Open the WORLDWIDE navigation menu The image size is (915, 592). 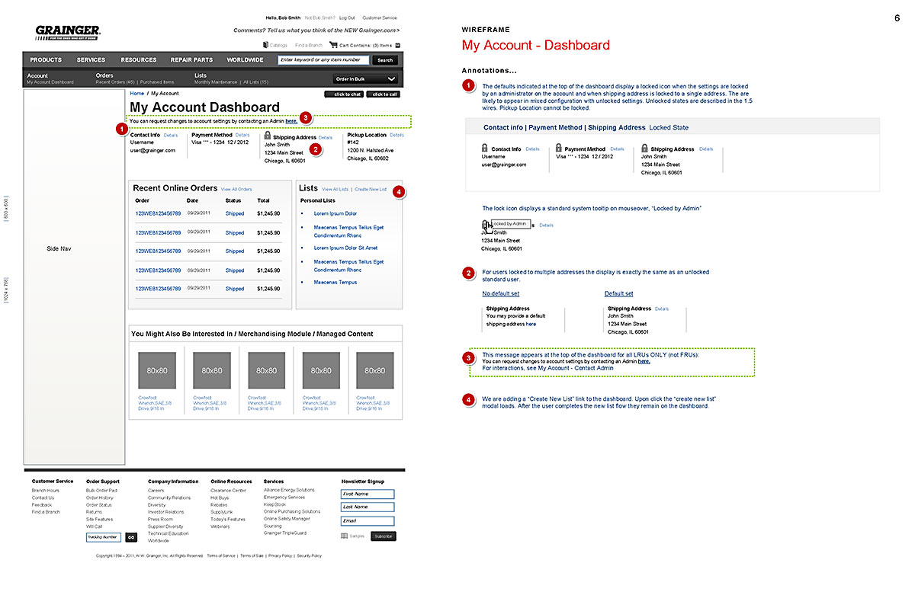pyautogui.click(x=245, y=60)
